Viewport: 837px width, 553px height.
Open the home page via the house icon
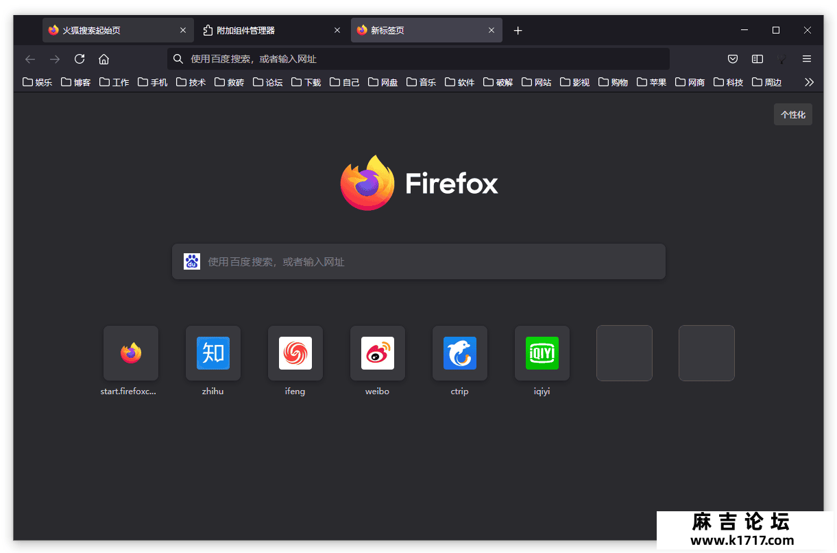pos(104,59)
